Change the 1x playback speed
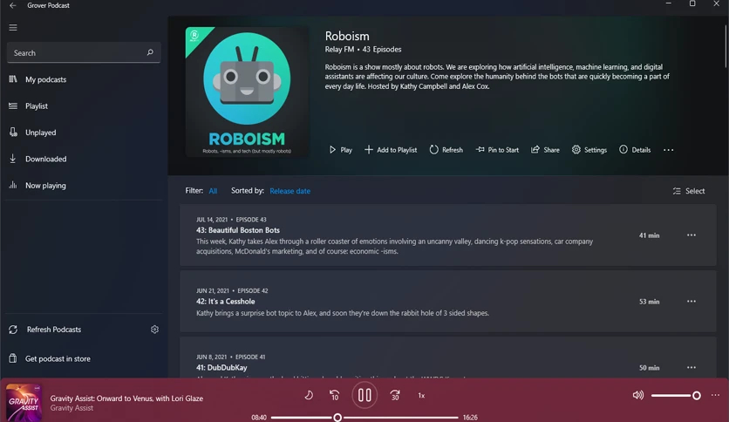Image resolution: width=729 pixels, height=422 pixels. pos(421,396)
